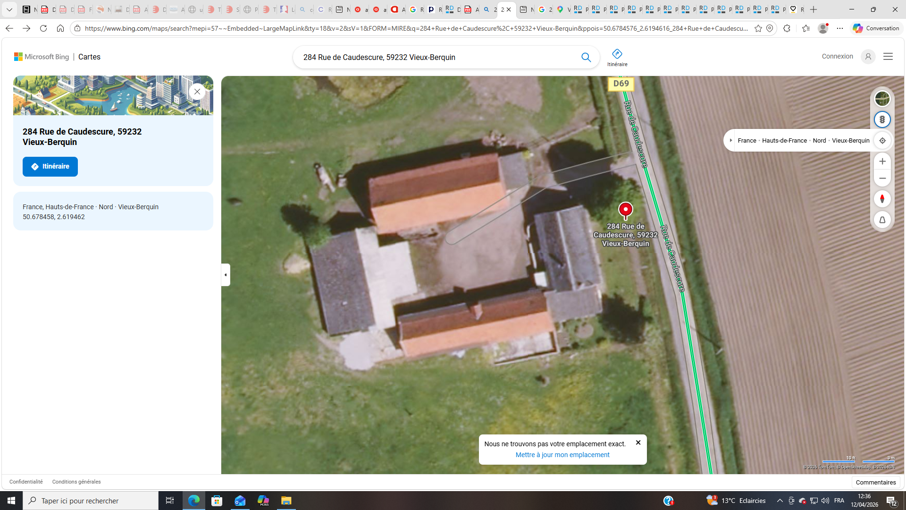Screen dimensions: 906x510
Task: Open the weather widget showing 13°C
Action: click(x=736, y=501)
